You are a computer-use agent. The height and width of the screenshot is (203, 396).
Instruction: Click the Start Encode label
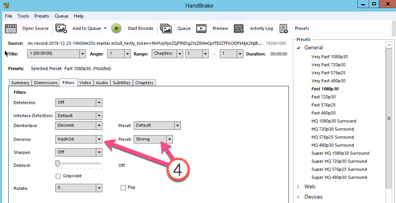tap(140, 29)
